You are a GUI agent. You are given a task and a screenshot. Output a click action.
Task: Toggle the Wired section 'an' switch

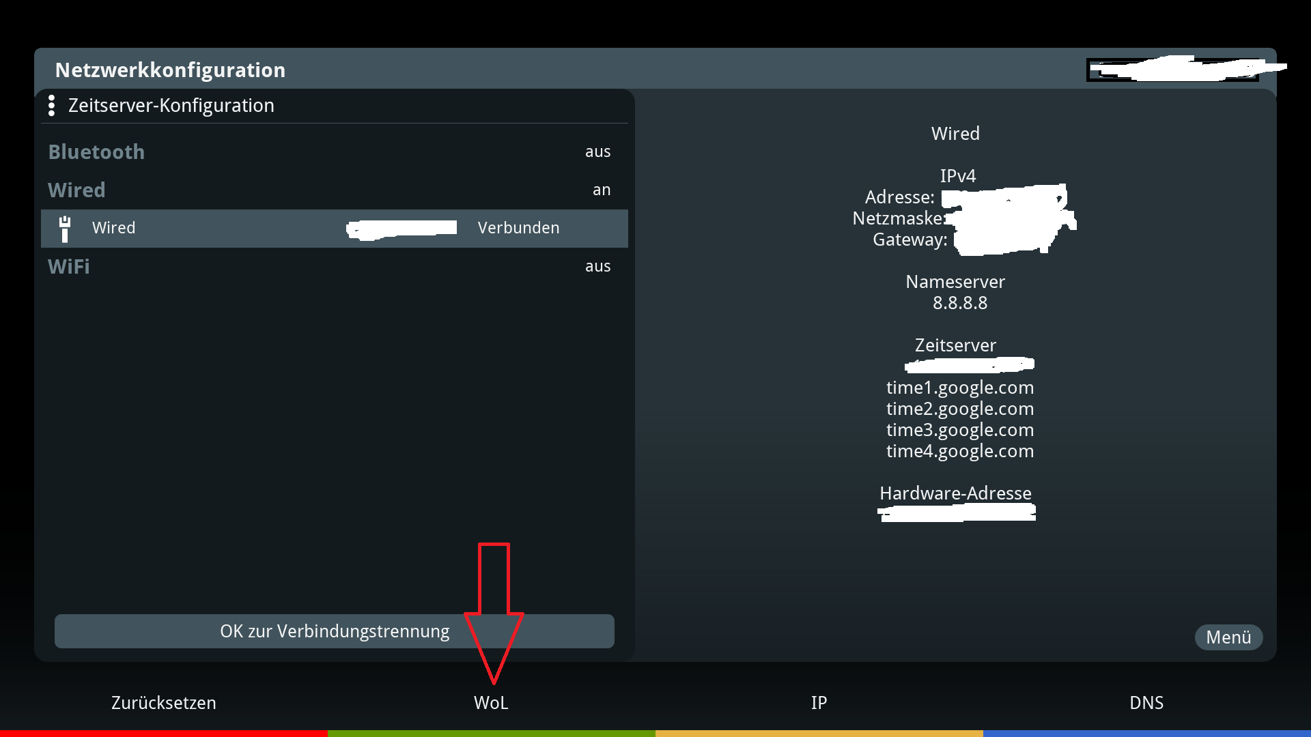[x=601, y=190]
